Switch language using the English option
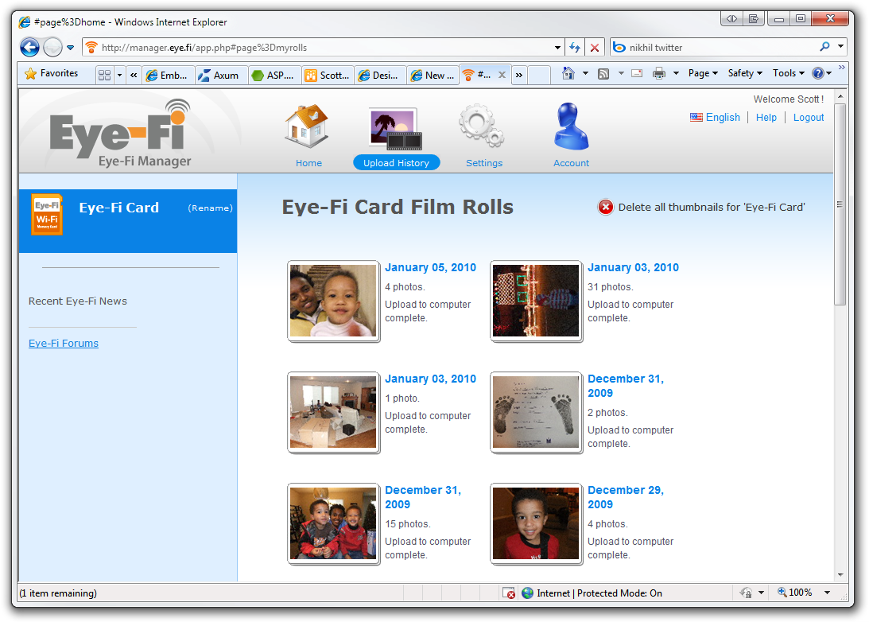Image resolution: width=869 pixels, height=622 pixels. tap(721, 117)
